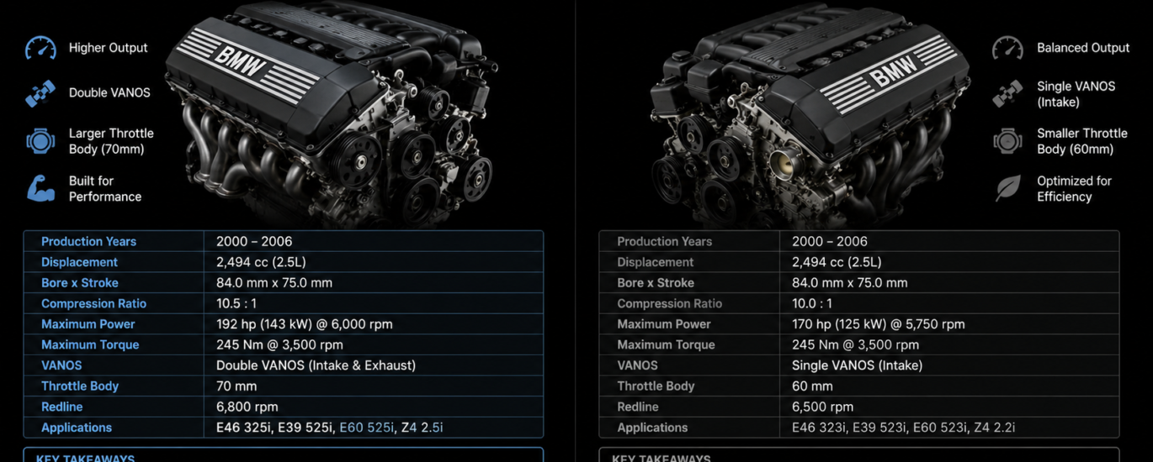Click the blue "Compression Ratio" row label

pyautogui.click(x=93, y=303)
